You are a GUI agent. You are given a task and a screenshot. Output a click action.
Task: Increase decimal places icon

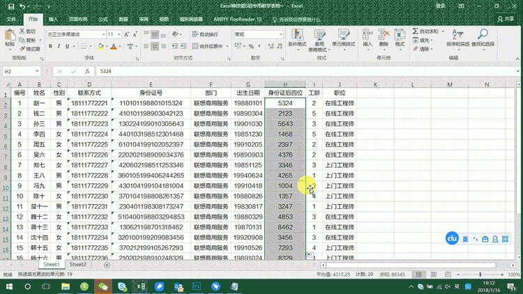[271, 46]
